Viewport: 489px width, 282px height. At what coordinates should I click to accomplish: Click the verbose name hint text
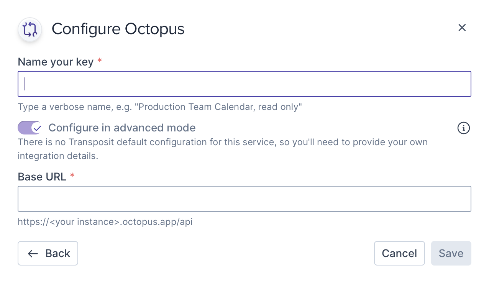[x=160, y=107]
